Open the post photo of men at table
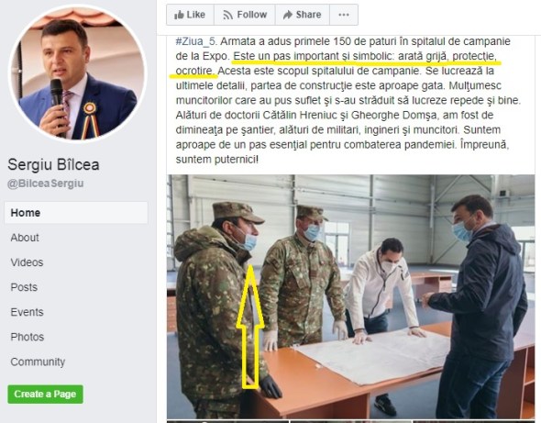This screenshot has width=541, height=423. pos(351,297)
